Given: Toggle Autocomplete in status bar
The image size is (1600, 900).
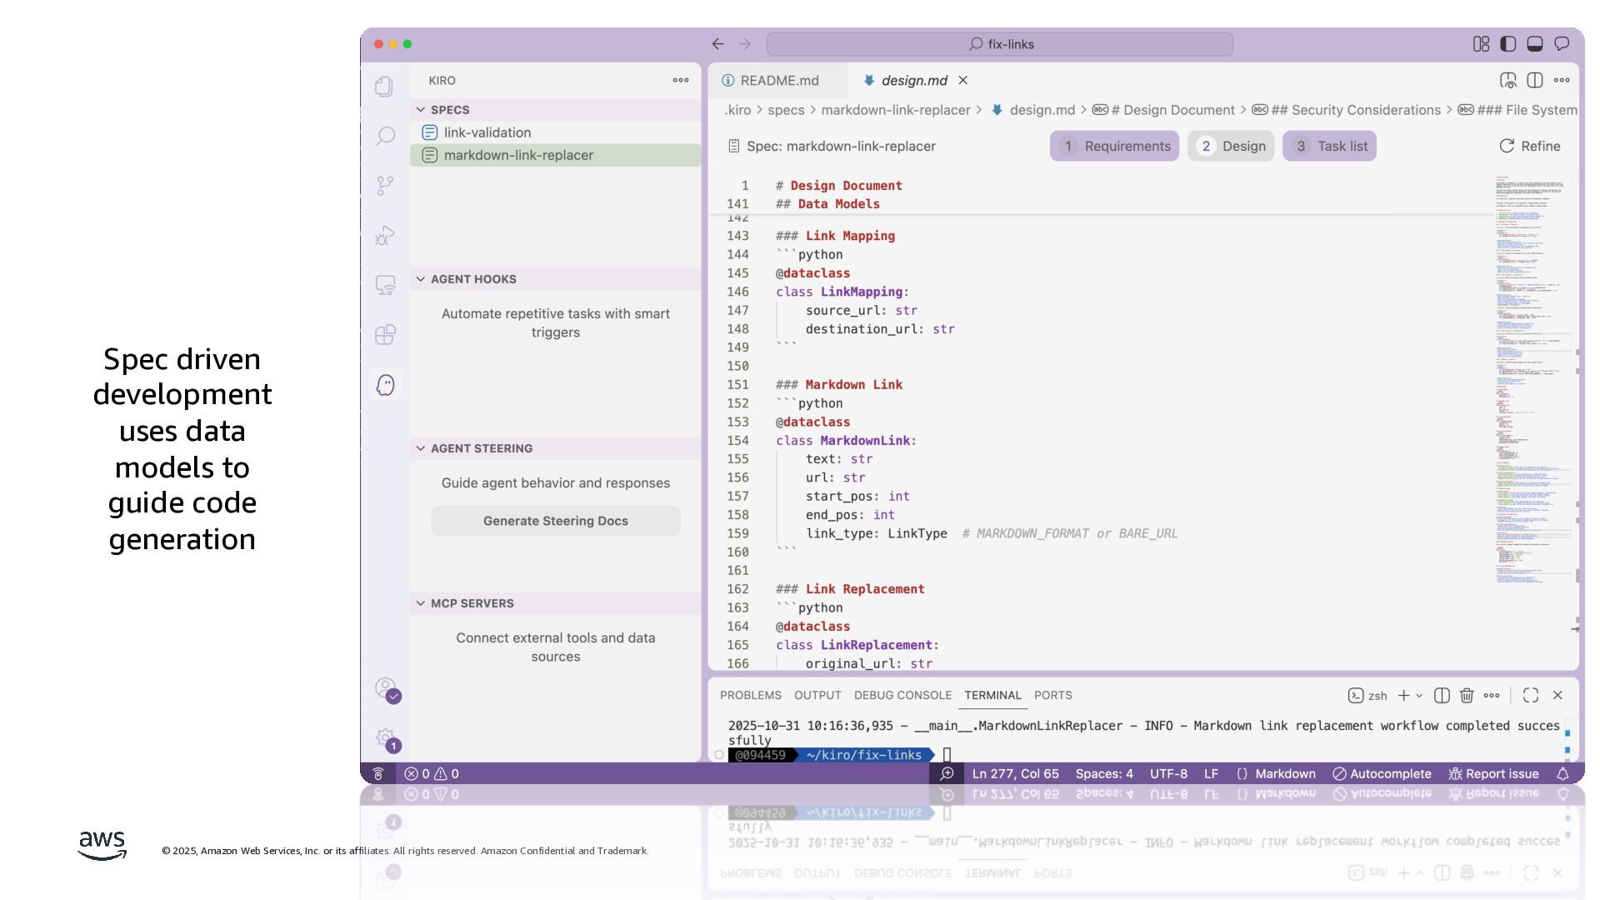Looking at the screenshot, I should tap(1382, 773).
